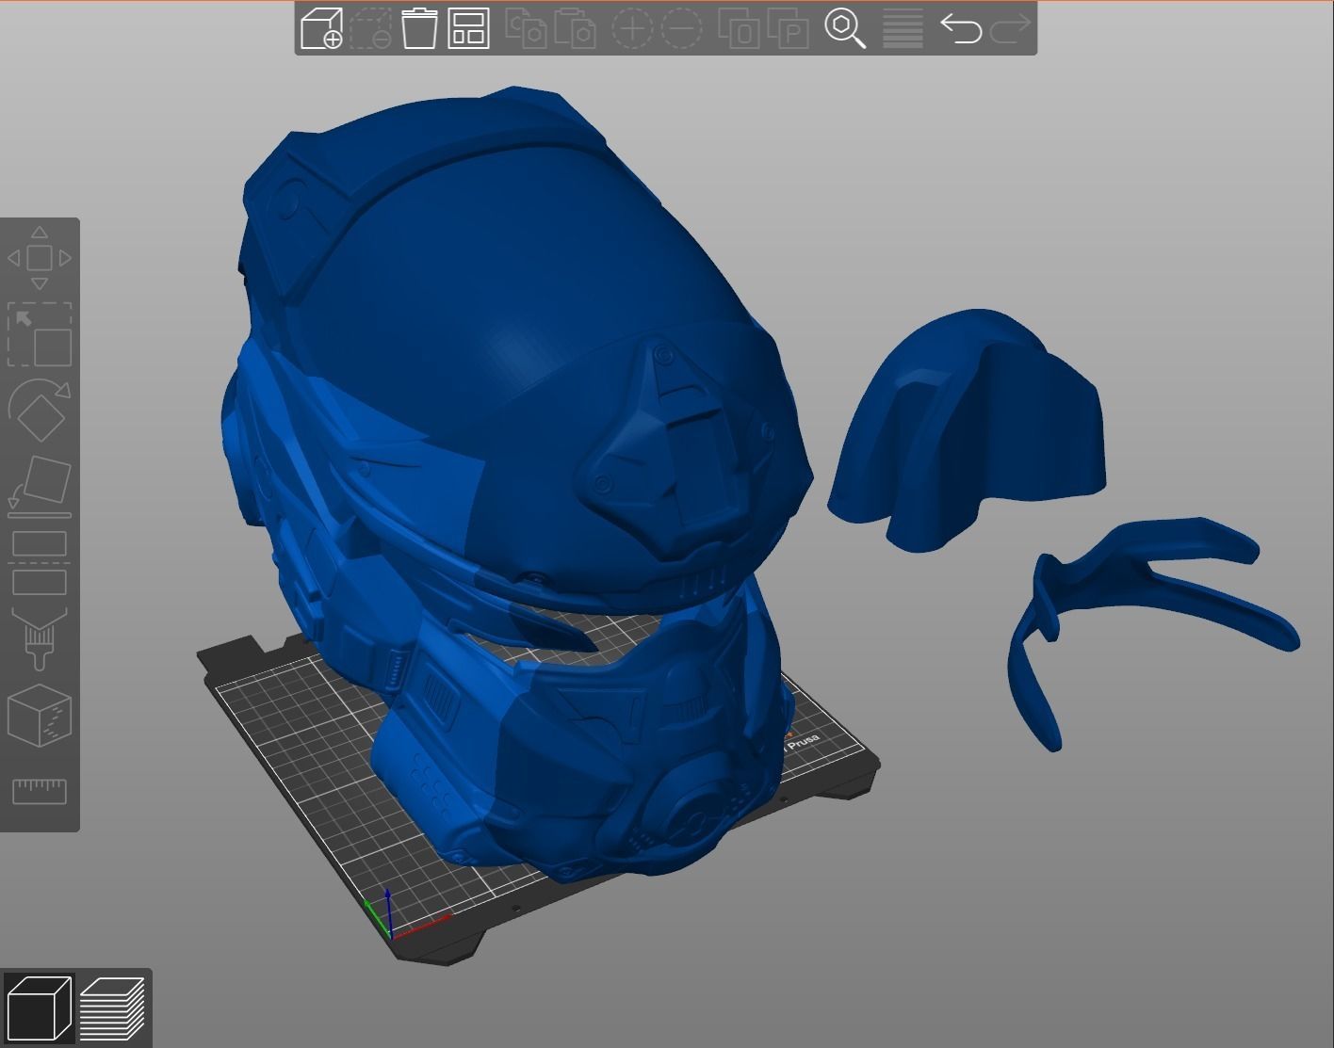Click the Undo arrow

[961, 28]
